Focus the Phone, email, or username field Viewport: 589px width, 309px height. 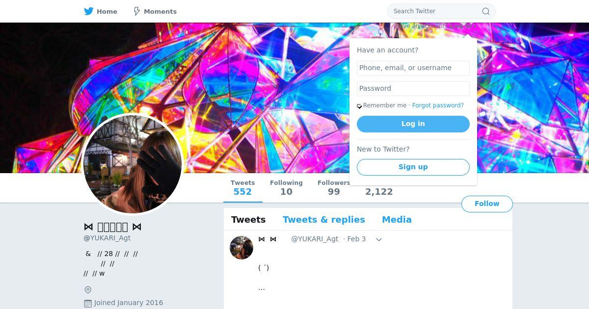pyautogui.click(x=413, y=68)
